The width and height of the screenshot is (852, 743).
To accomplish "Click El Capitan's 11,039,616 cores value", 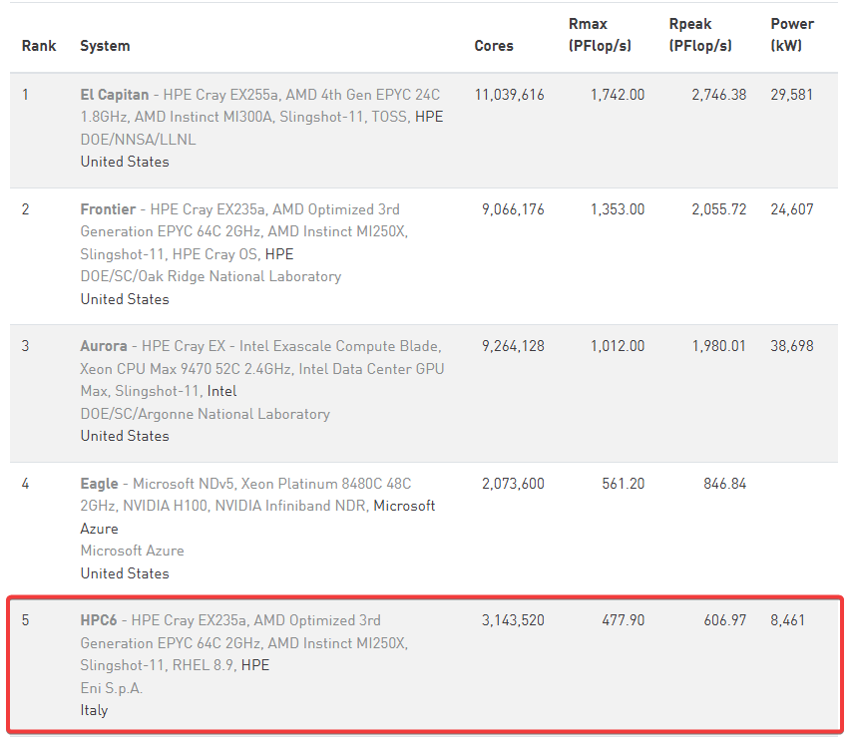I will pyautogui.click(x=510, y=95).
